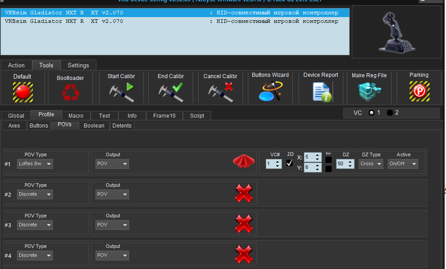The height and width of the screenshot is (269, 446).
Task: Toggle the Inv box for X axis
Action: point(328,160)
